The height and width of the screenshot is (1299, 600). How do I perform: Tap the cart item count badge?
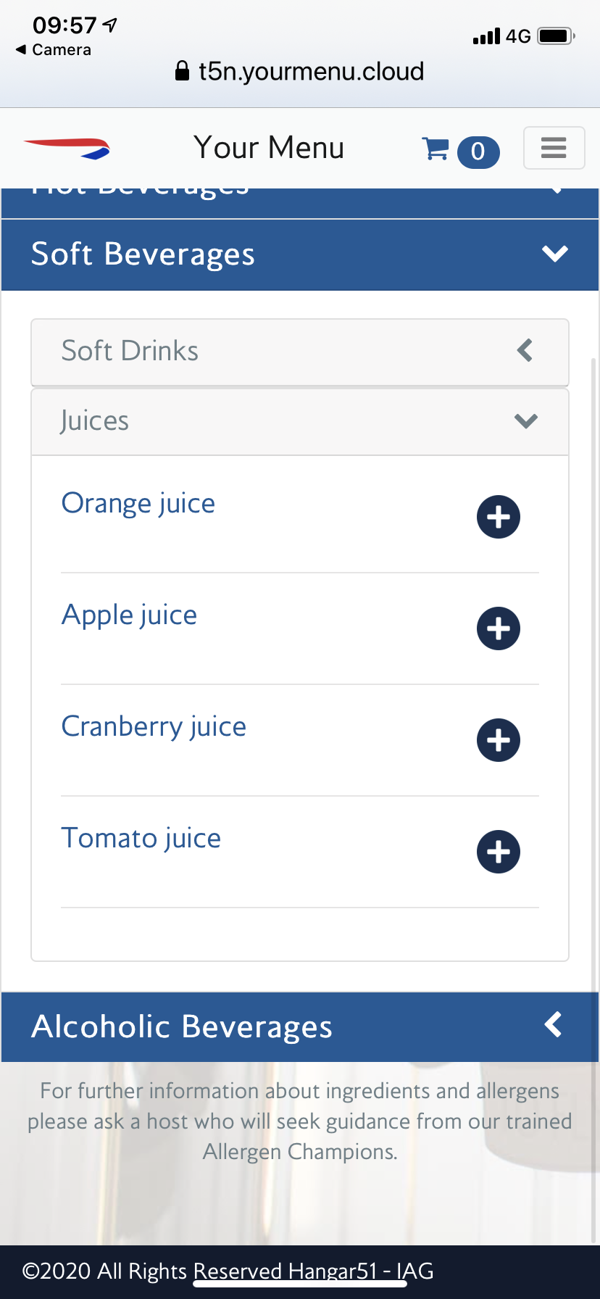(478, 152)
